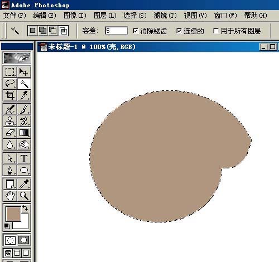Select the Rectangular Marquee tool

10,72
